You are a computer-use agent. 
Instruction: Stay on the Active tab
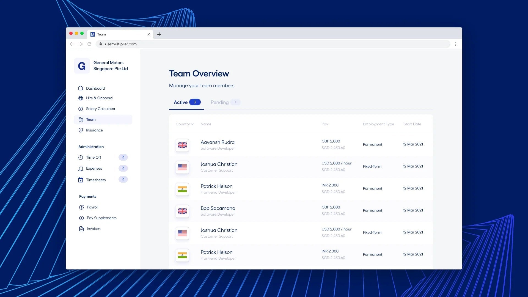181,102
